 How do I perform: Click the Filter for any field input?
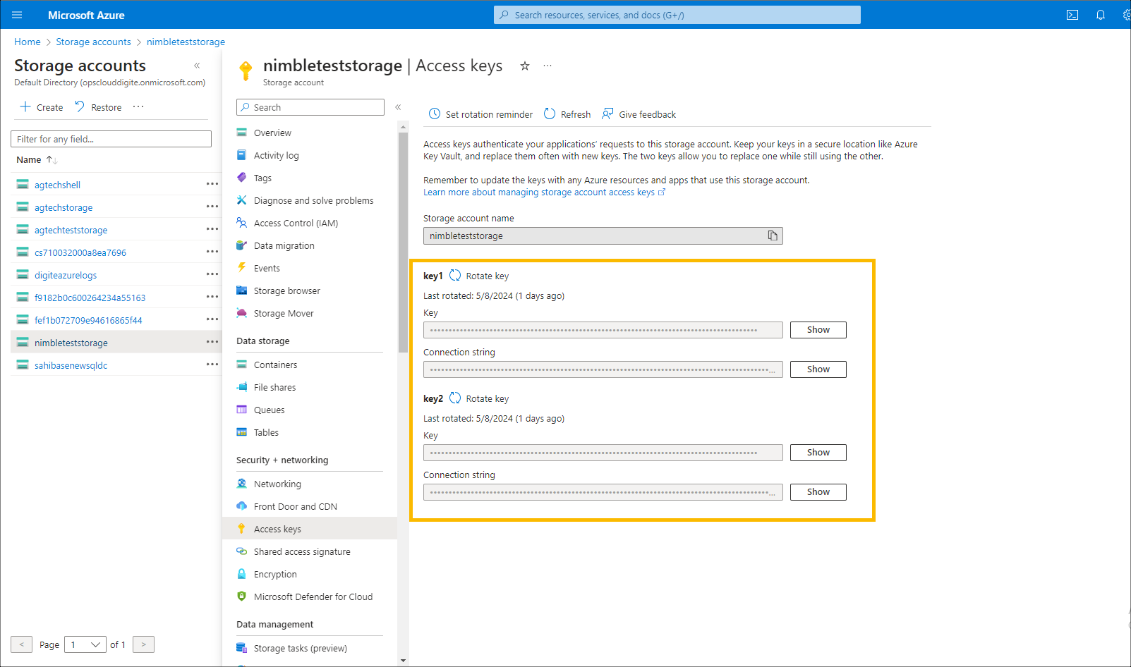111,138
